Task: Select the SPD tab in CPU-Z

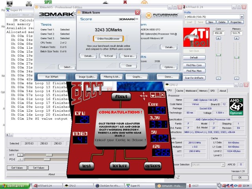Action: pos(213,91)
